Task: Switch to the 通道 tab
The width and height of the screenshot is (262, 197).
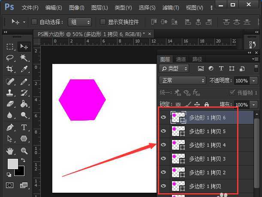Action: coord(181,59)
